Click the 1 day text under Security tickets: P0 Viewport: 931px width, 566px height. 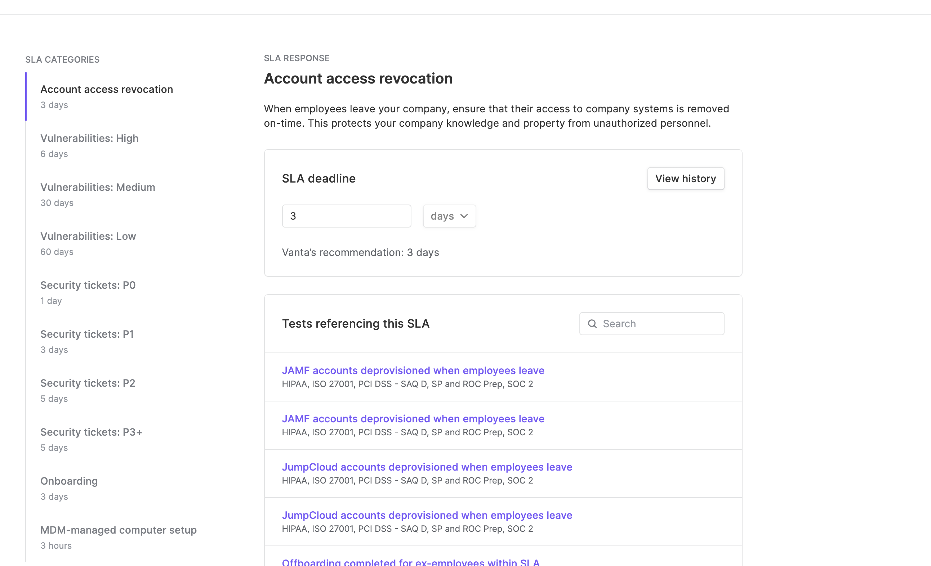[51, 301]
